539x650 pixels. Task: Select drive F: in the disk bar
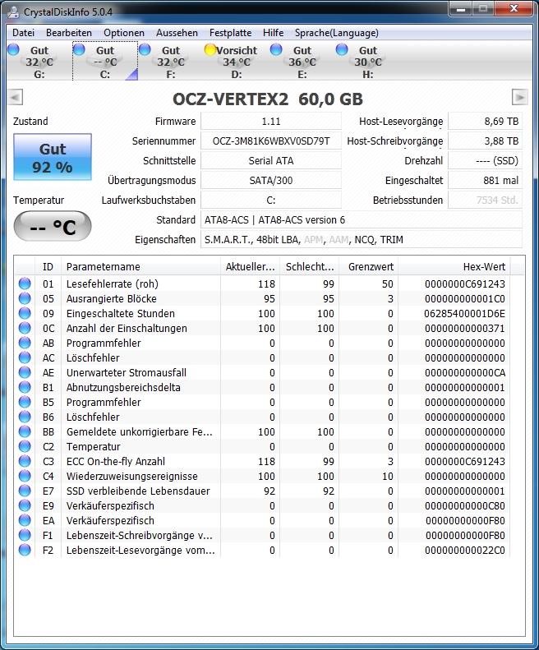[x=170, y=62]
